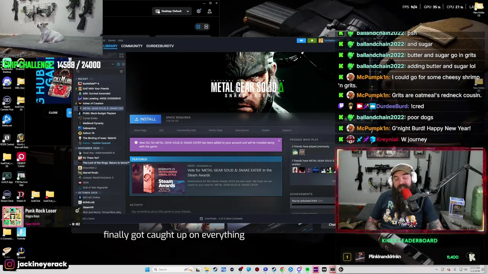The width and height of the screenshot is (488, 274).
Task: Open the Guides link
Action: (x=265, y=130)
